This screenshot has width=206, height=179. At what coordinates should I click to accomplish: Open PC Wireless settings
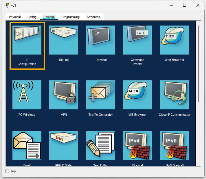[27, 95]
